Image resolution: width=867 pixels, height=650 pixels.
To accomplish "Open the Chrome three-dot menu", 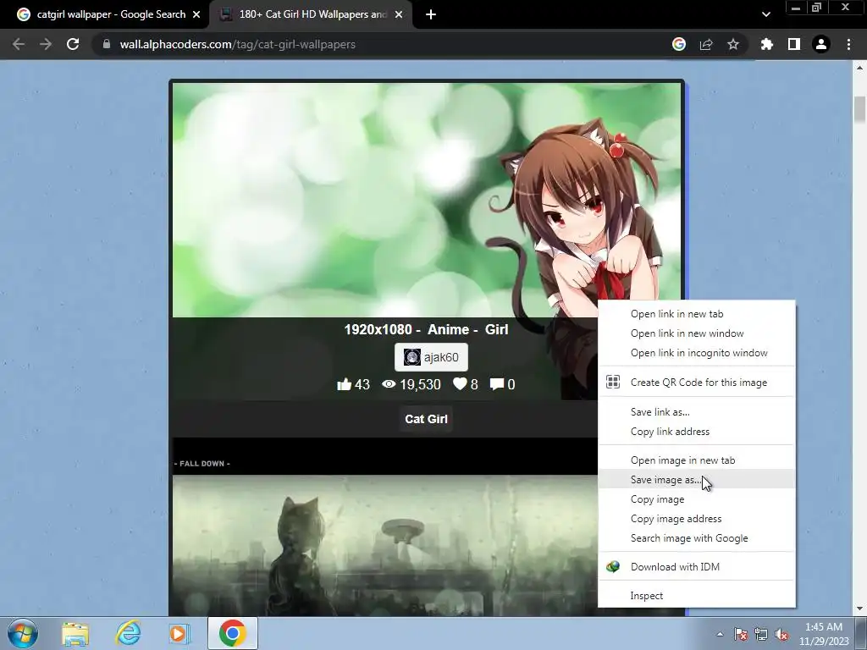I will pyautogui.click(x=848, y=44).
